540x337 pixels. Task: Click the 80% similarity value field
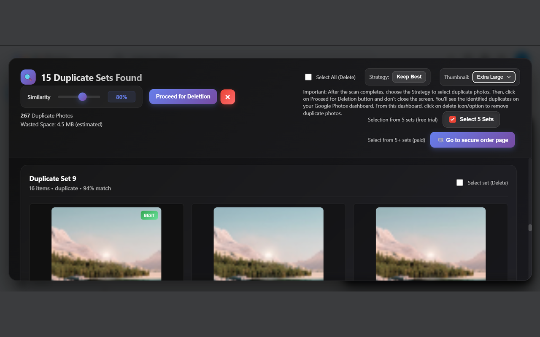121,97
